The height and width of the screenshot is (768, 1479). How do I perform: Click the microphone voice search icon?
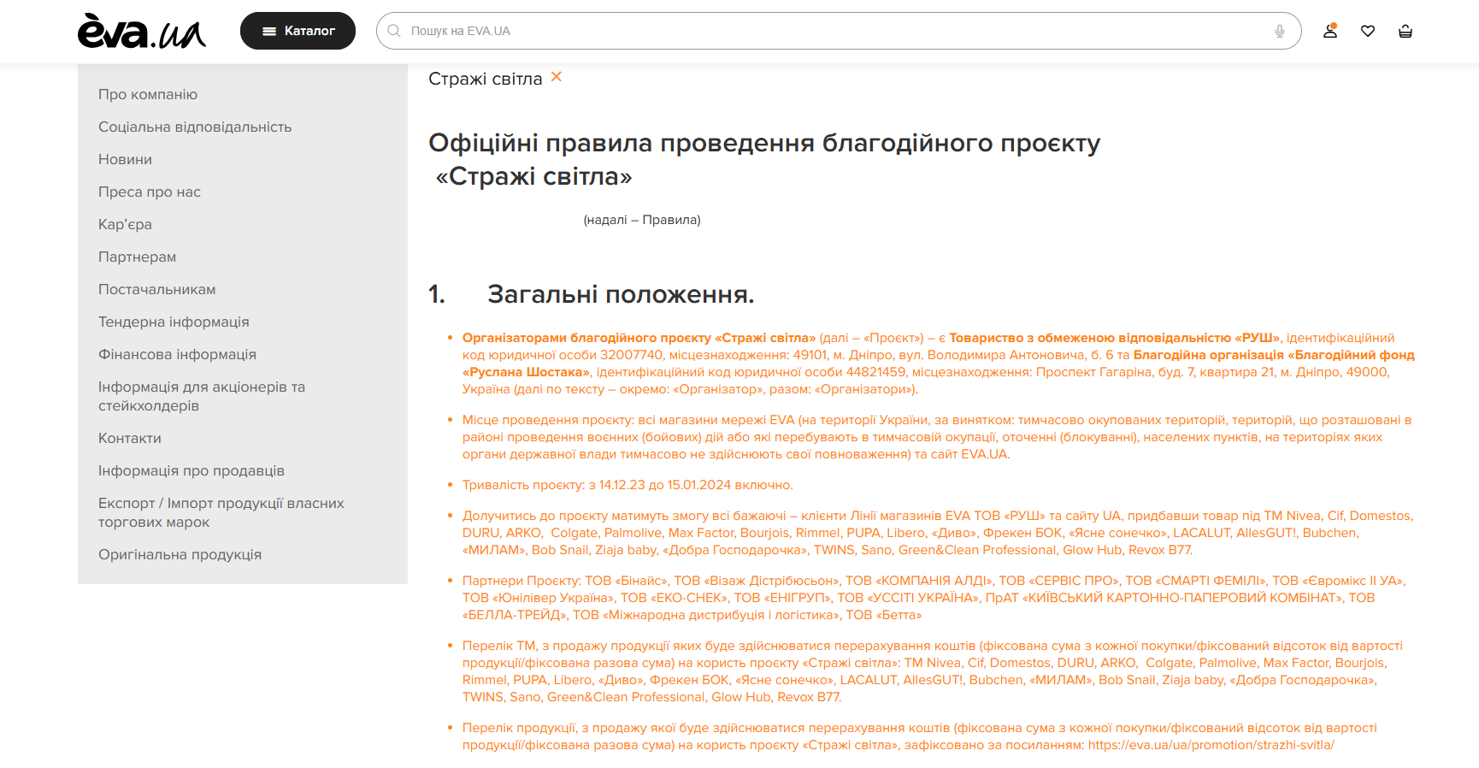point(1279,31)
